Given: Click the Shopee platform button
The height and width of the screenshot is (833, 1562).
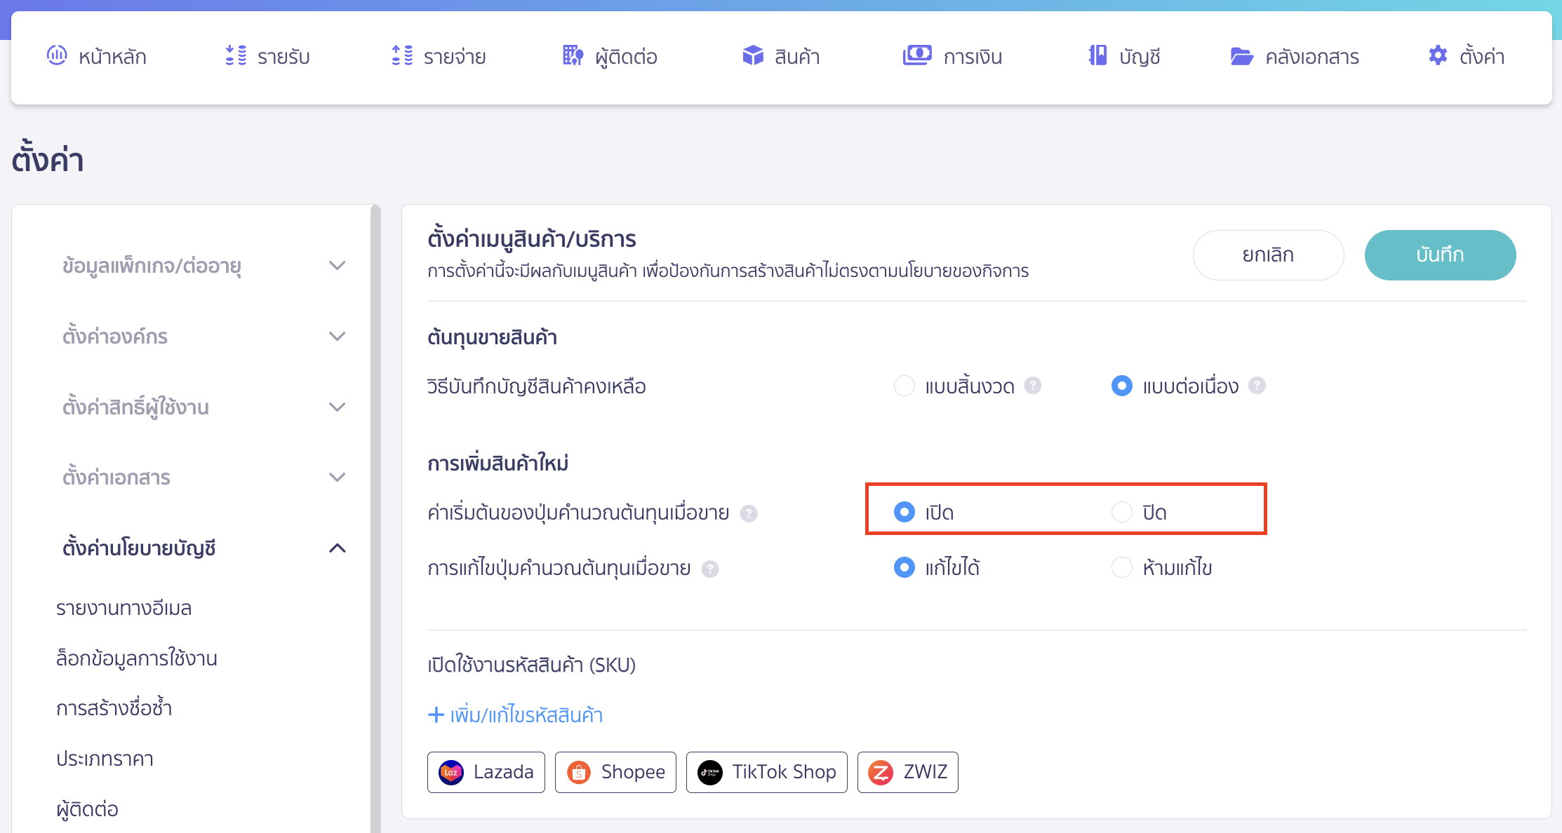Looking at the screenshot, I should tap(615, 772).
